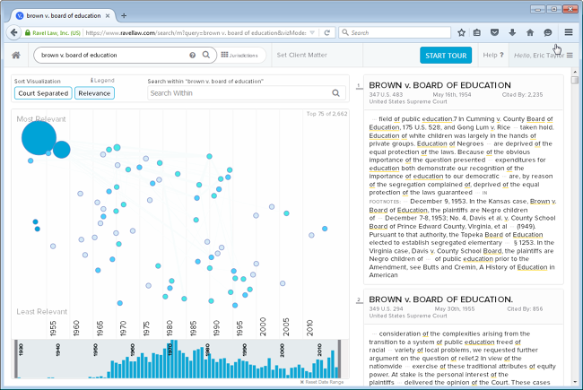Screen dimensions: 583x390
Task: Click Set Client Matter
Action: (x=302, y=55)
